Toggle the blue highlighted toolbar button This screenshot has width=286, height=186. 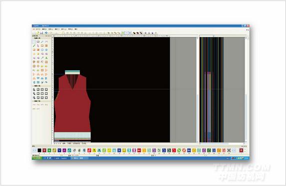(x=130, y=33)
